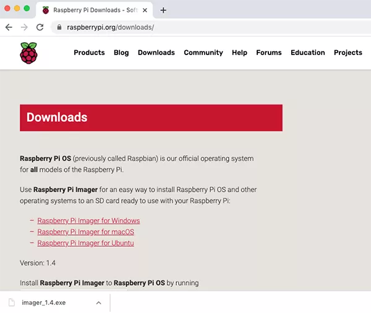This screenshot has height=313, width=371.
Task: Select Community in the navigation bar
Action: point(203,53)
